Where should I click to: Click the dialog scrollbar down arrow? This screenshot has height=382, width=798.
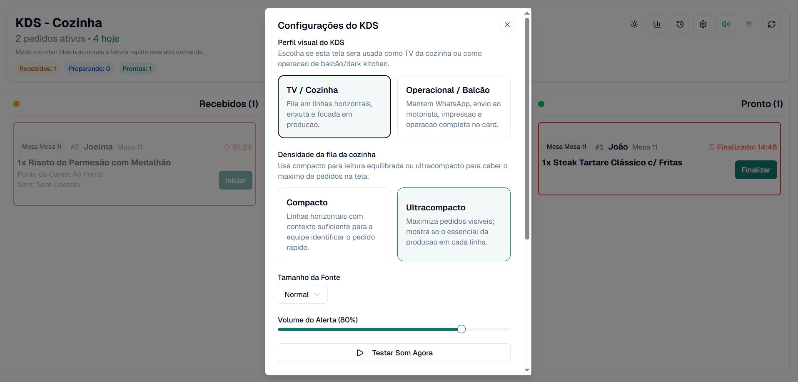click(x=527, y=370)
